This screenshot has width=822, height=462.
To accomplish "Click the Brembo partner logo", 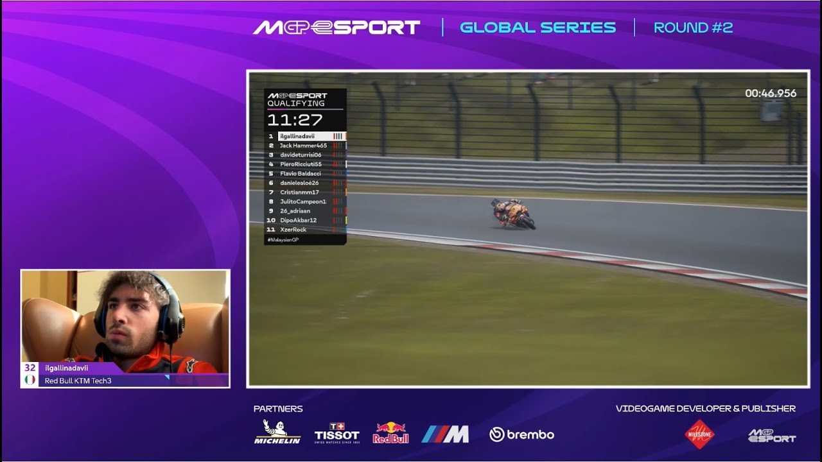I will coord(521,434).
